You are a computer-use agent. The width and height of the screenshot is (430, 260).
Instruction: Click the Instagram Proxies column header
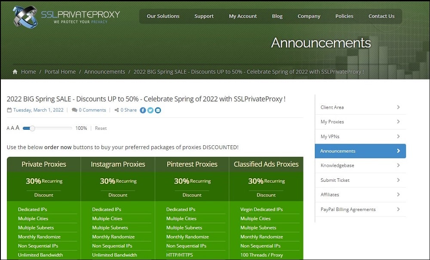point(118,164)
